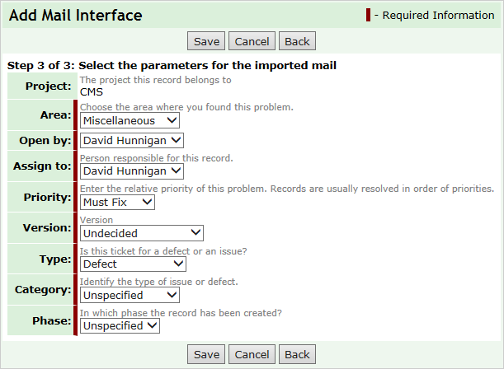This screenshot has height=369, width=504.
Task: Open the Version dropdown showing Undecided
Action: point(142,233)
